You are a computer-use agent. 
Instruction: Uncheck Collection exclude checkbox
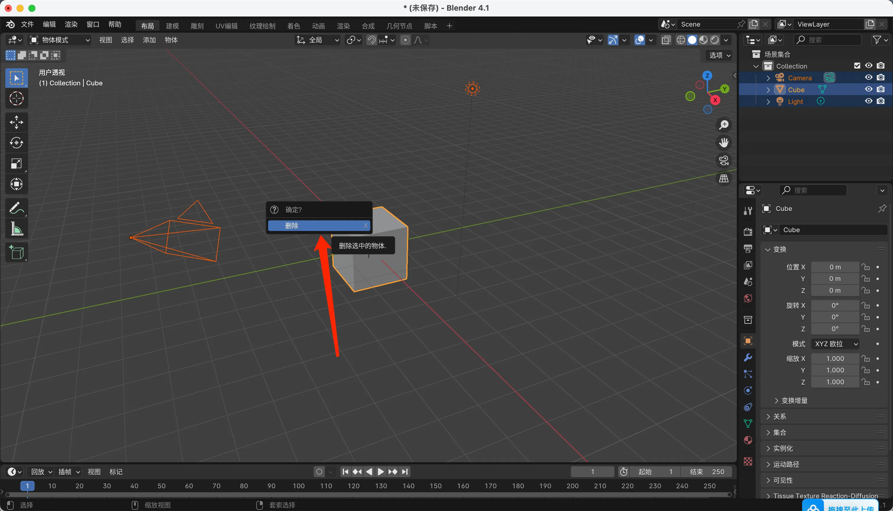pyautogui.click(x=857, y=66)
